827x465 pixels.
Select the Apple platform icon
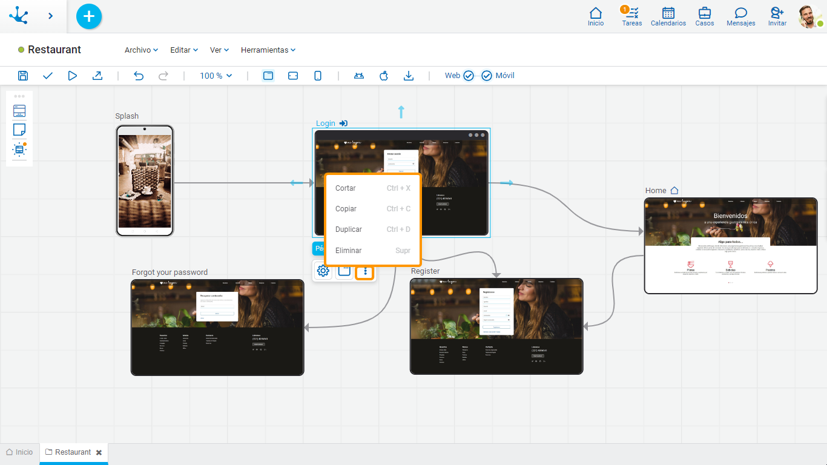383,76
